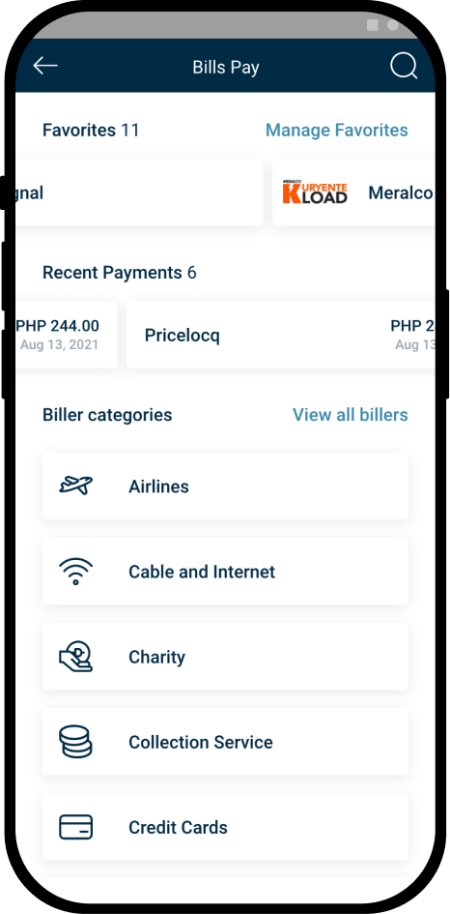This screenshot has width=450, height=914.
Task: Select the Airlines category label
Action: 158,486
